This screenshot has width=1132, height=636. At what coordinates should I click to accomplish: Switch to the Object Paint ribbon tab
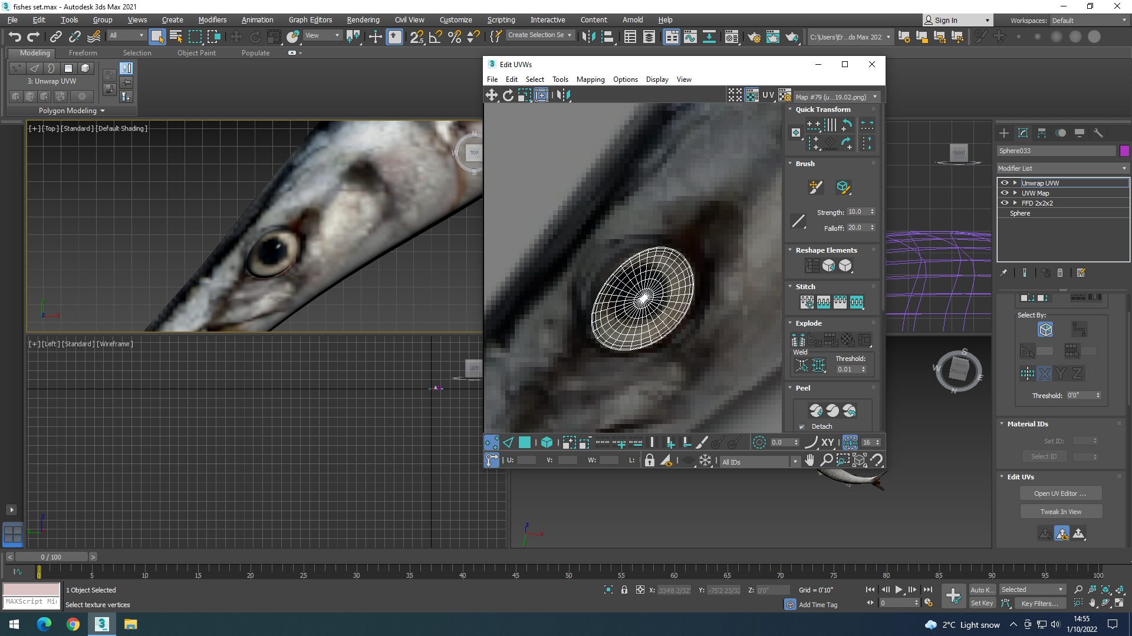pos(196,52)
